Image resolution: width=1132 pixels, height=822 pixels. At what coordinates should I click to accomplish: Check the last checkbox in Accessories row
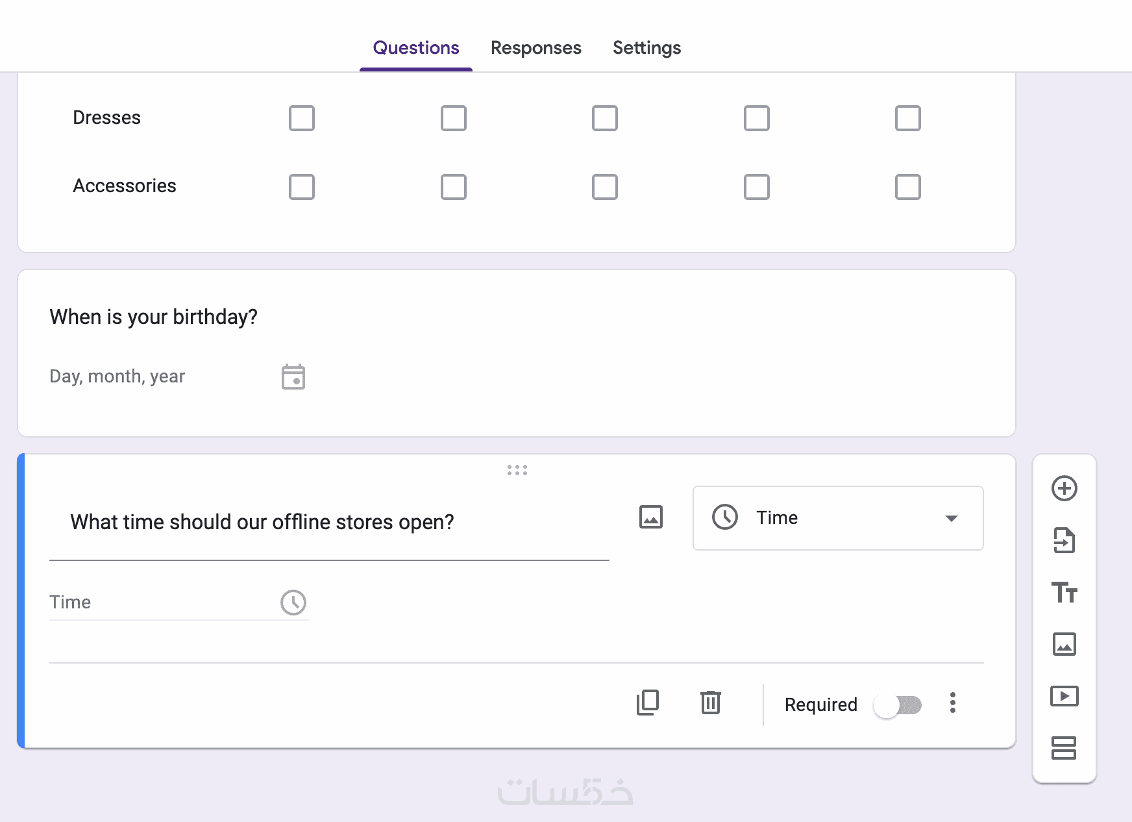pyautogui.click(x=907, y=187)
